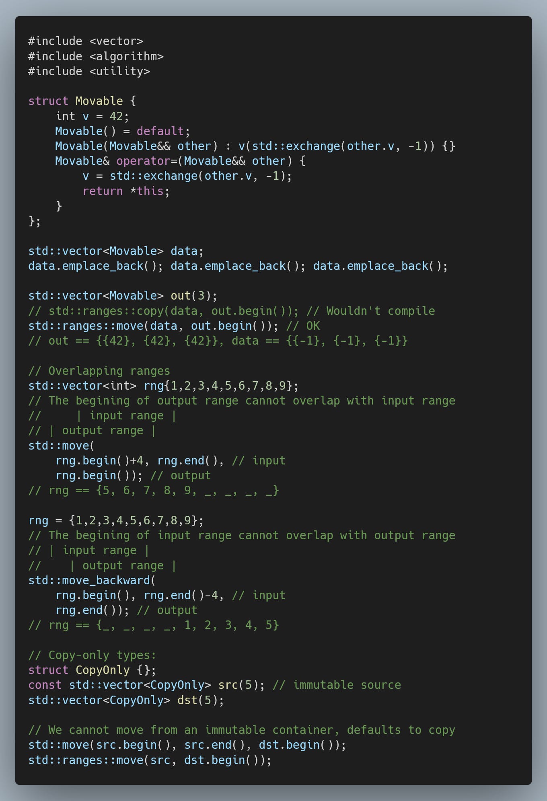547x801 pixels.
Task: Click 'std::vector<CopyOnly> dst(5);' line
Action: (126, 700)
